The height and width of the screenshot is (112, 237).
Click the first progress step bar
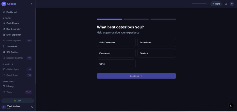click(110, 19)
